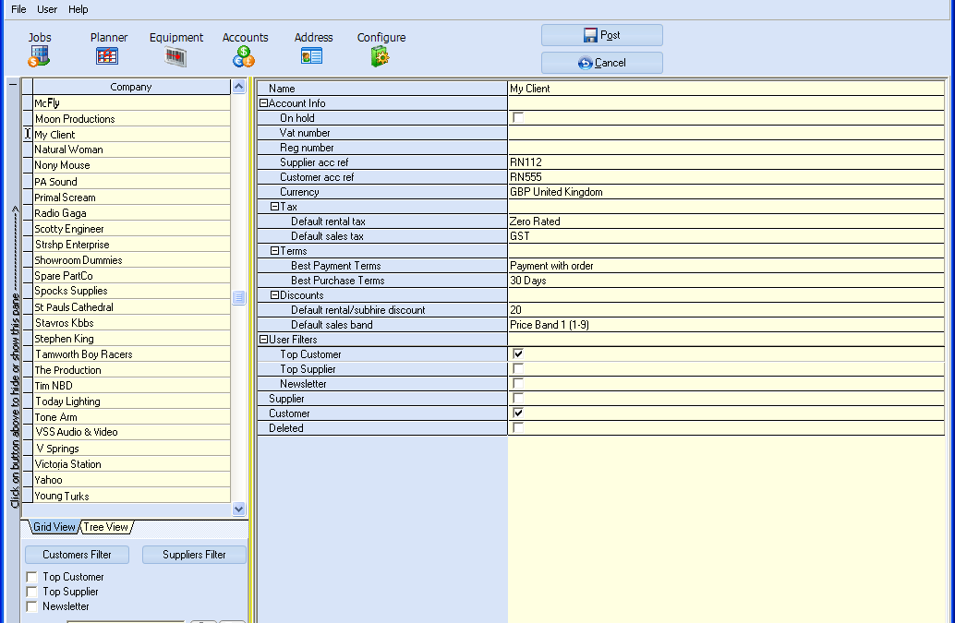Enable the Newsletter filter checkbox in left pane
The image size is (955, 623).
(32, 606)
